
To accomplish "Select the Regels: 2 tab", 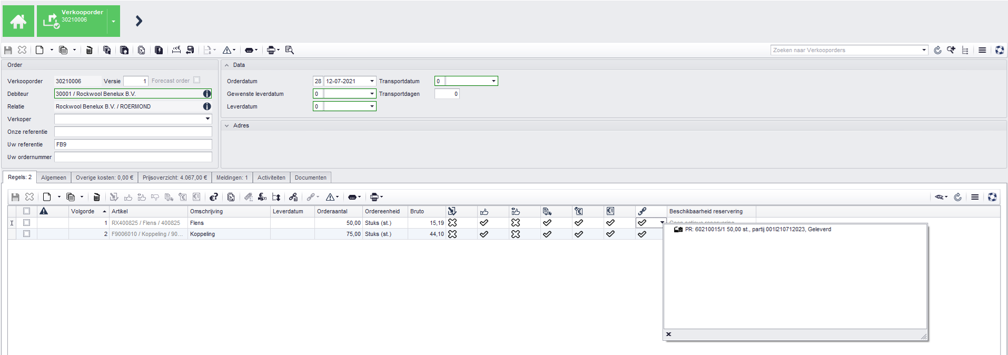I will (19, 177).
